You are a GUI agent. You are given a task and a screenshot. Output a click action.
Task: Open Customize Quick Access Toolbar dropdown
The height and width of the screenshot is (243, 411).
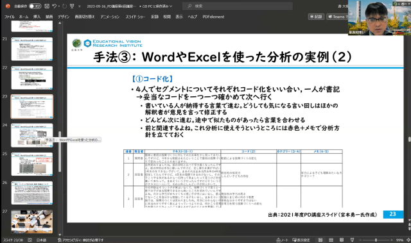point(80,6)
